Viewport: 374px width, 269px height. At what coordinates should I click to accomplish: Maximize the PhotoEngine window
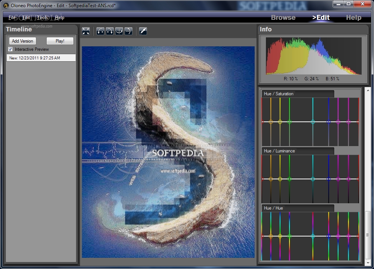click(349, 4)
